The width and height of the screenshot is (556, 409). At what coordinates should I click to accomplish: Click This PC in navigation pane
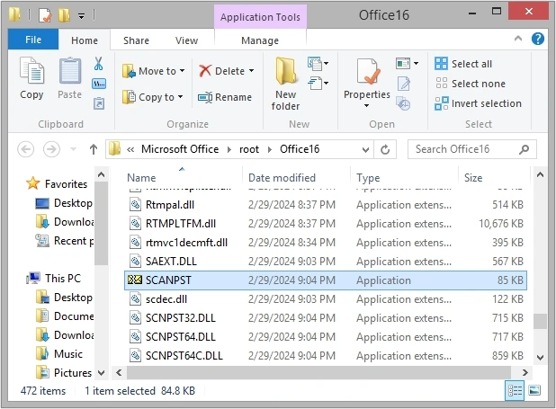54,279
